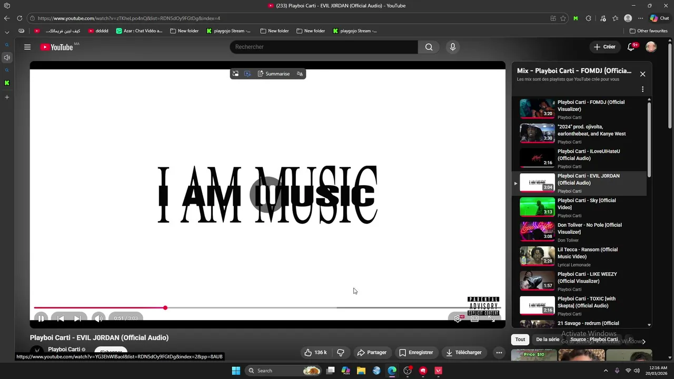This screenshot has height=379, width=674.
Task: Play Lil Tecca - Ransom music video
Action: pos(579,257)
